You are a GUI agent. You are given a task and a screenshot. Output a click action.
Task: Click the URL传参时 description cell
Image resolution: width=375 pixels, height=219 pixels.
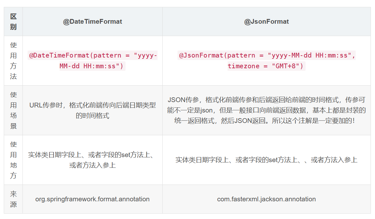coord(92,110)
